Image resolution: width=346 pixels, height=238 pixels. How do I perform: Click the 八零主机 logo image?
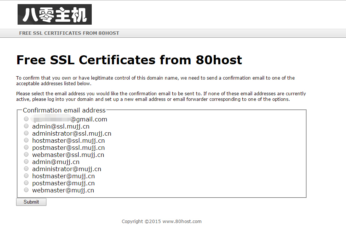click(x=55, y=14)
